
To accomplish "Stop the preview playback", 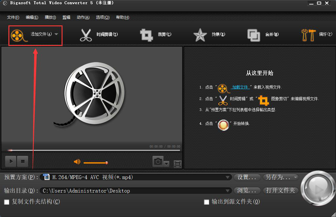I will [x=23, y=161].
